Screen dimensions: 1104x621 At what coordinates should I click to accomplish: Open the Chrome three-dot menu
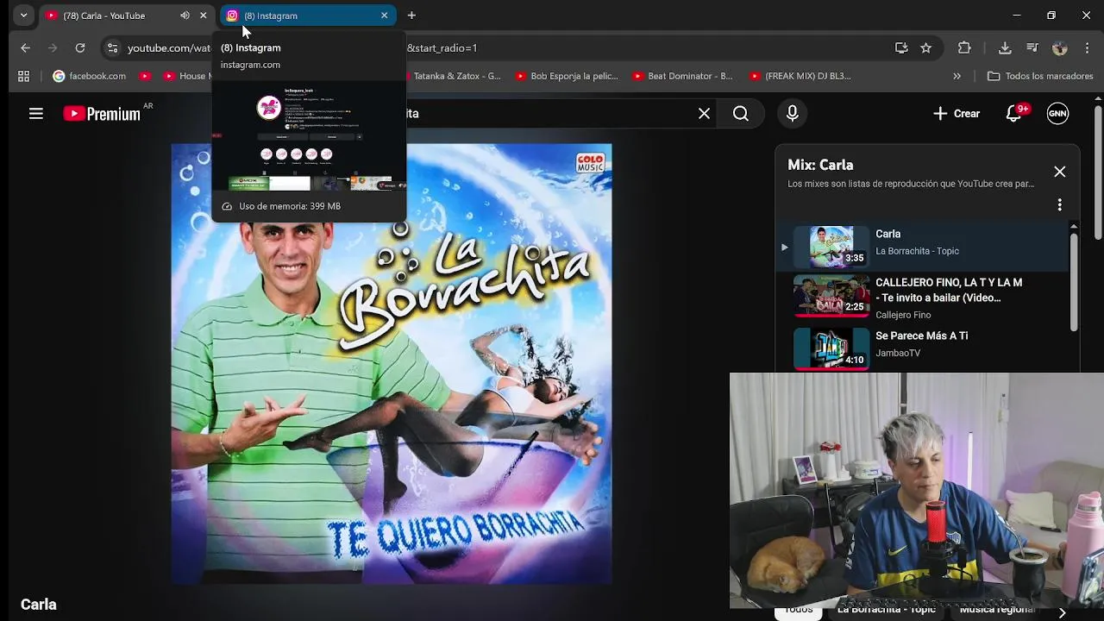(1087, 48)
